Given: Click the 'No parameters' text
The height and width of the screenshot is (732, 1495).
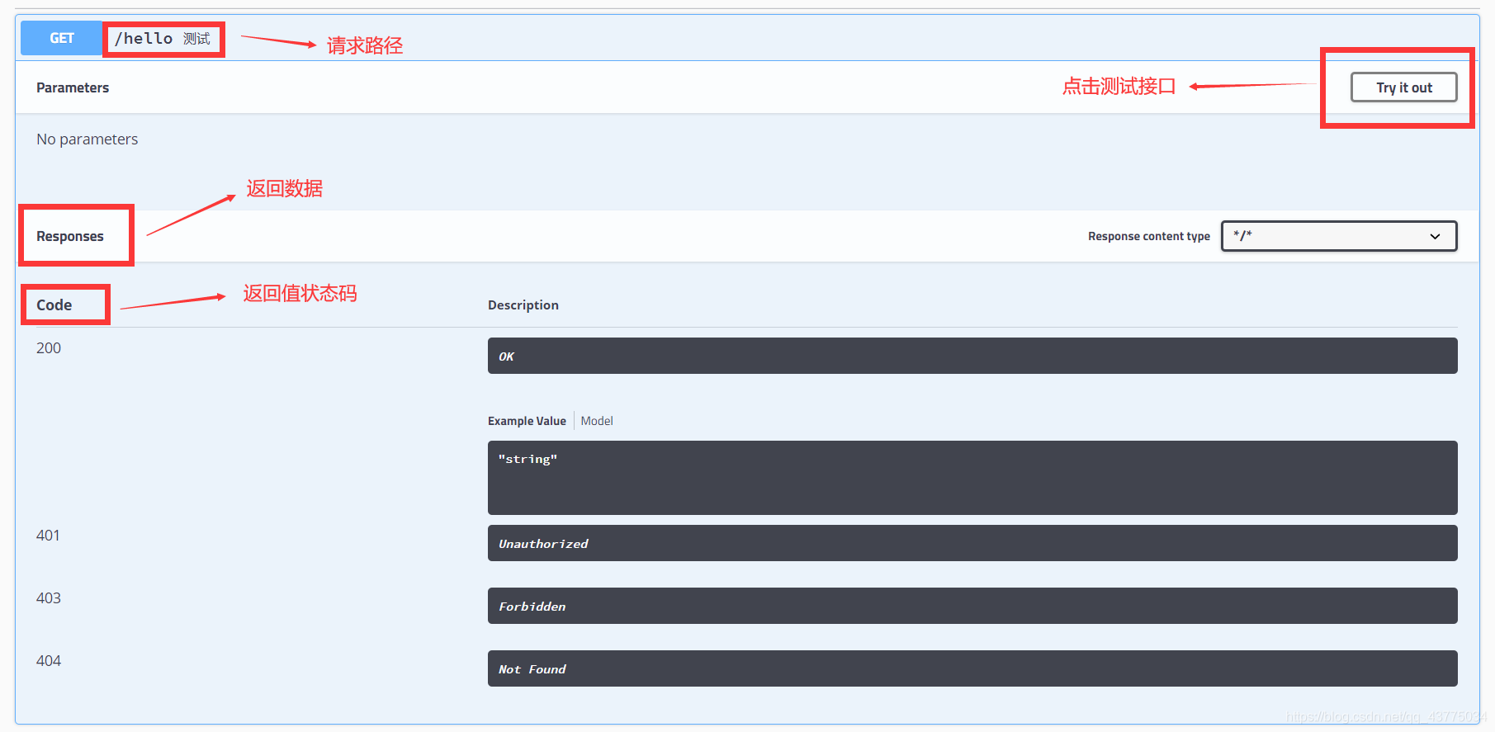Looking at the screenshot, I should click(87, 139).
